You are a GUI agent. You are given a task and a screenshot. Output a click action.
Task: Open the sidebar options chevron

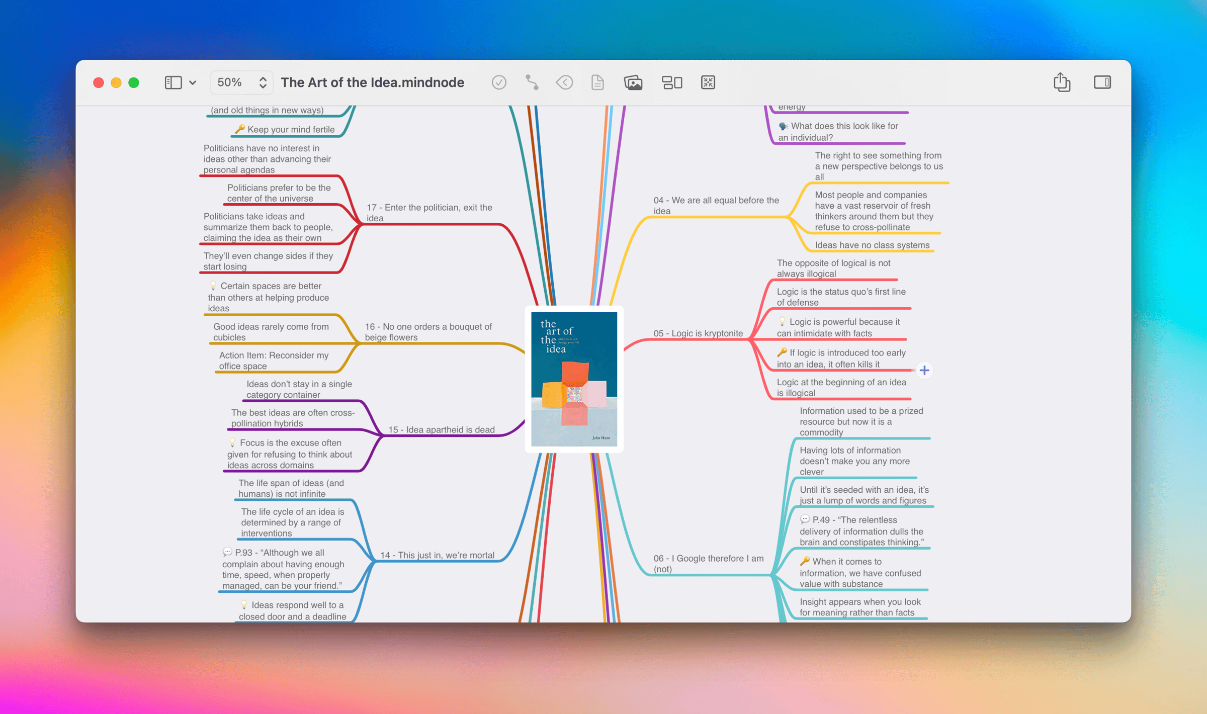tap(193, 82)
